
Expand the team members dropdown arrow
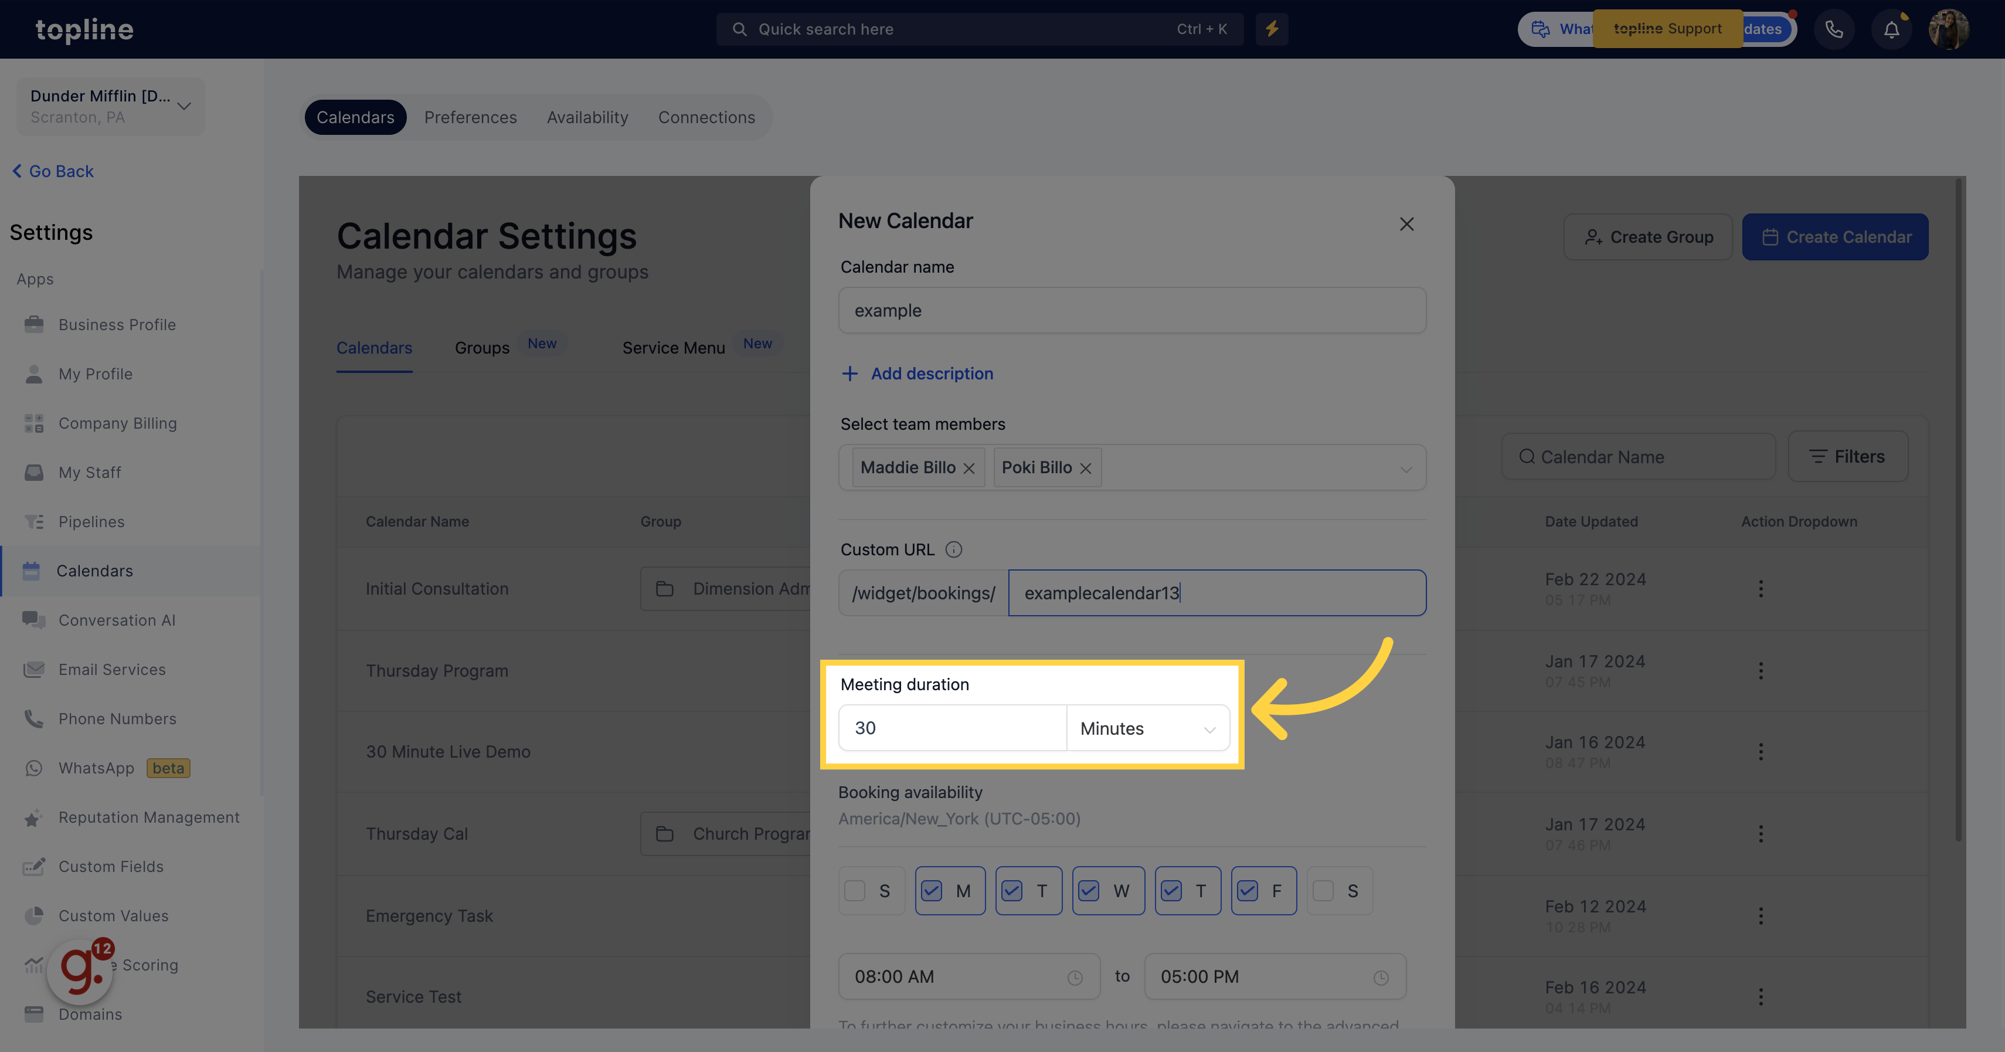[1406, 470]
